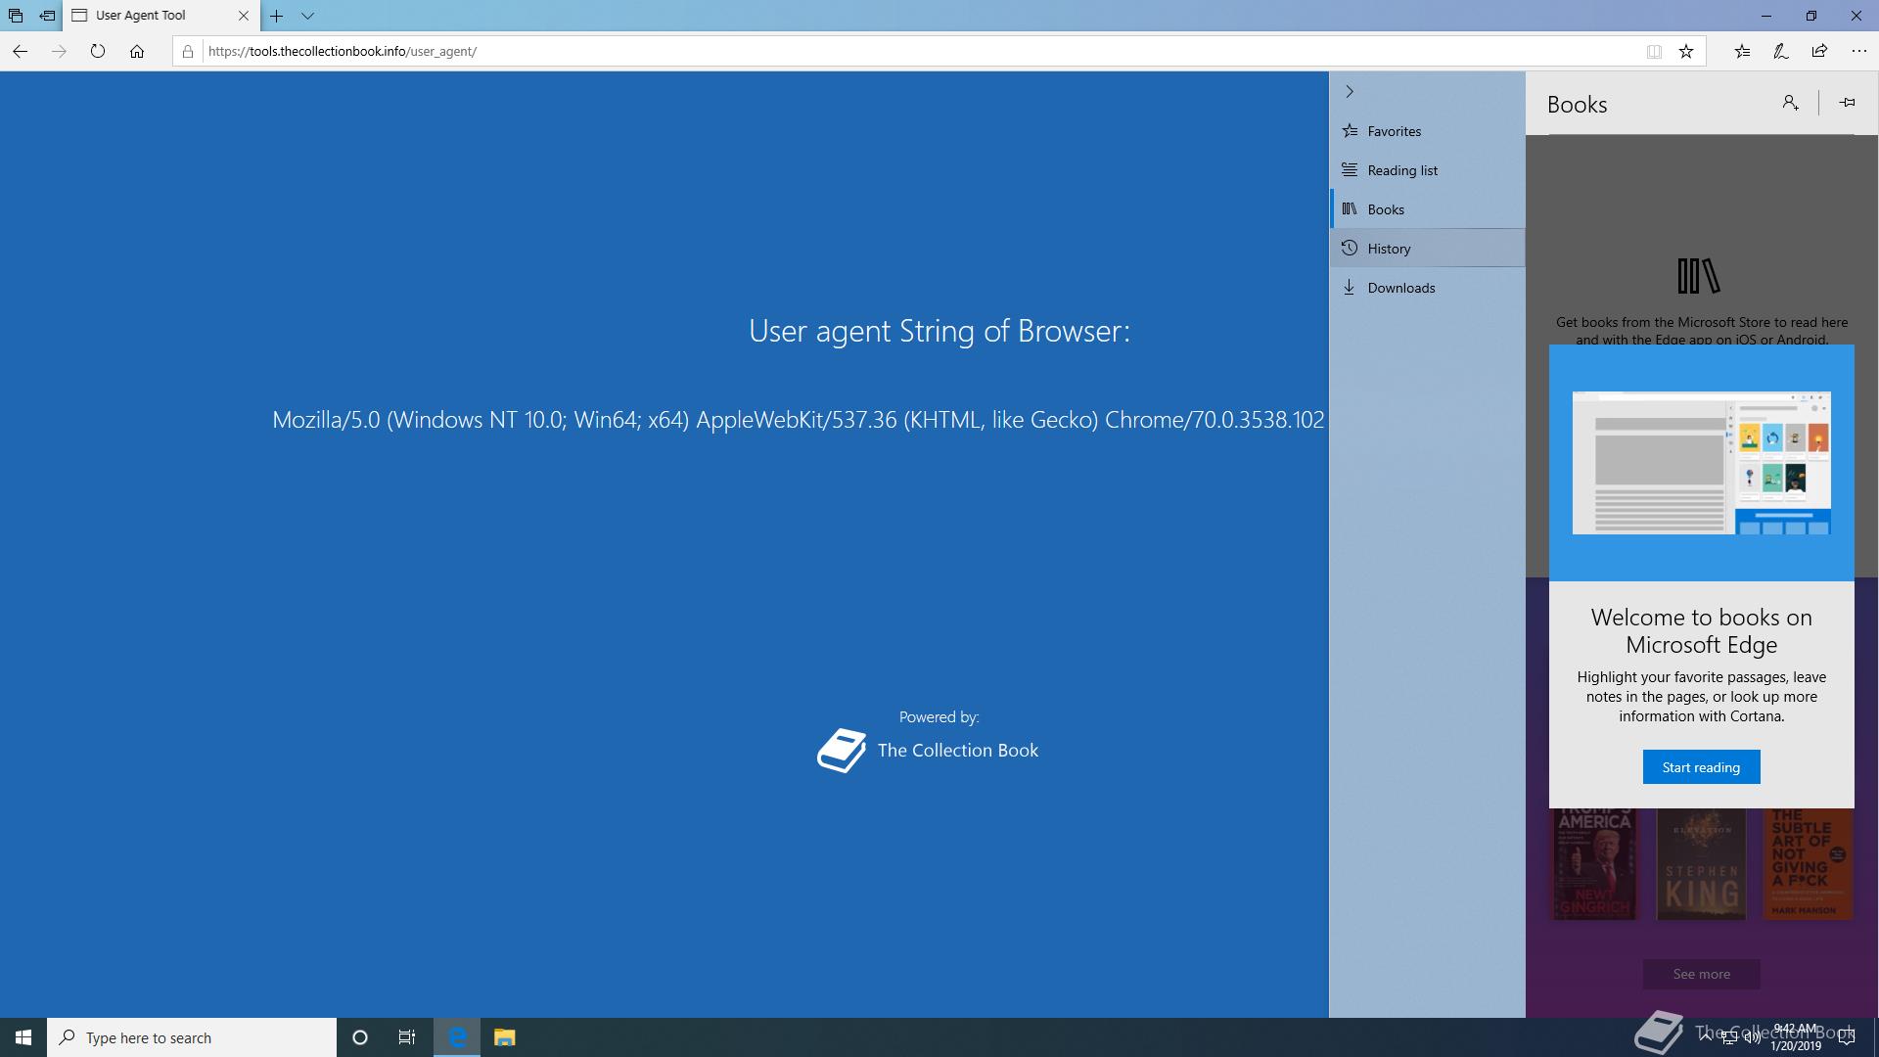Pin the Books pane
The image size is (1879, 1057).
[x=1847, y=103]
